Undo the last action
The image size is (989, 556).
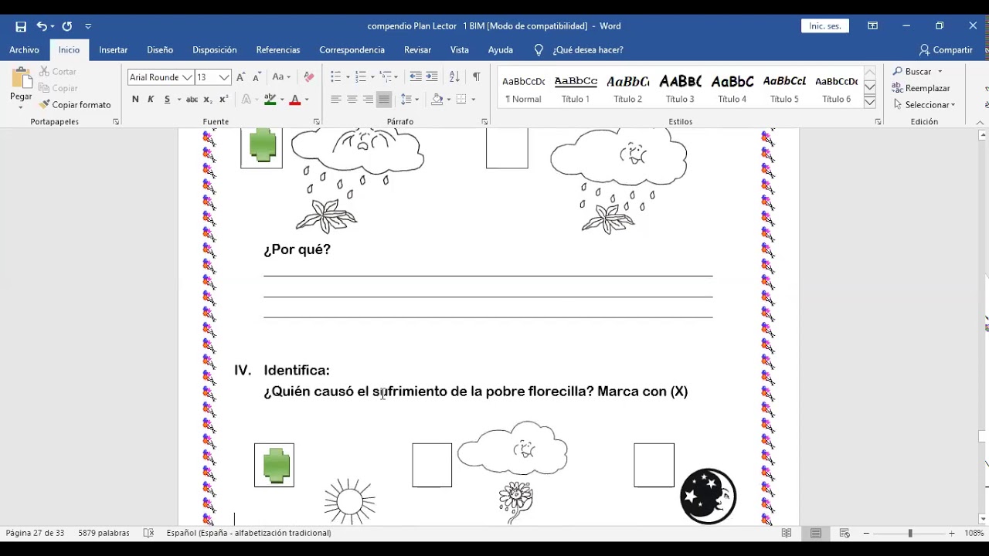click(42, 26)
